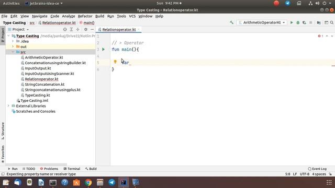The height and width of the screenshot is (188, 335).
Task: Click the 4 spaces indent setting
Action: point(319,174)
